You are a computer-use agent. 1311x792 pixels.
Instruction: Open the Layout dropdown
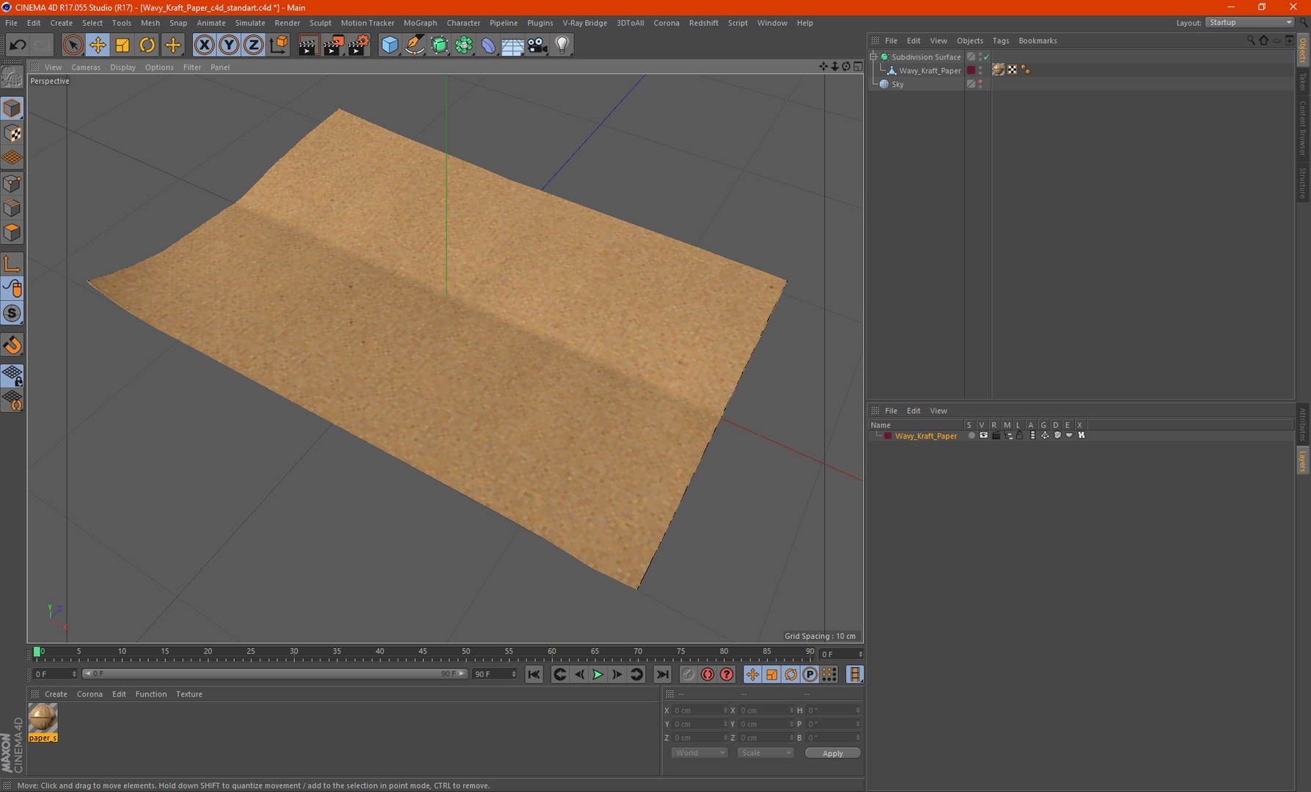(1249, 23)
